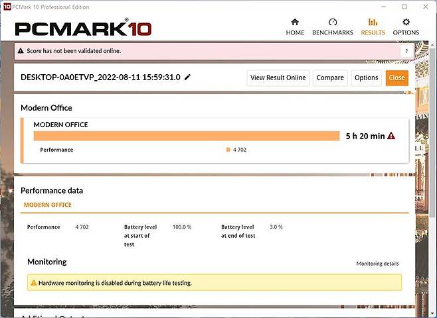
Task: Click the hardware monitoring disabled warning icon
Action: pyautogui.click(x=33, y=283)
